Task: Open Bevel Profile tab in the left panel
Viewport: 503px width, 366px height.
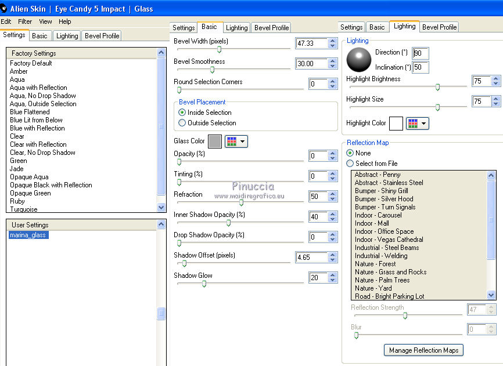Action: (x=102, y=36)
